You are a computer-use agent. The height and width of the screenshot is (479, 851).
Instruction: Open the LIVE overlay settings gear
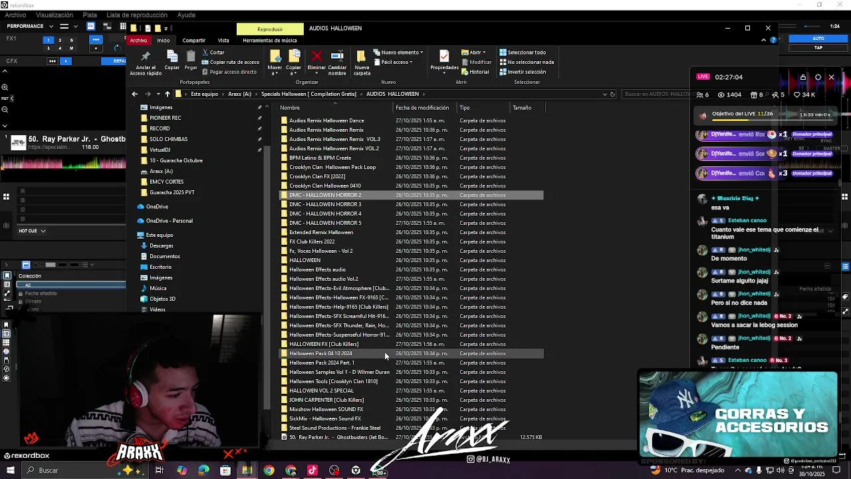818,77
